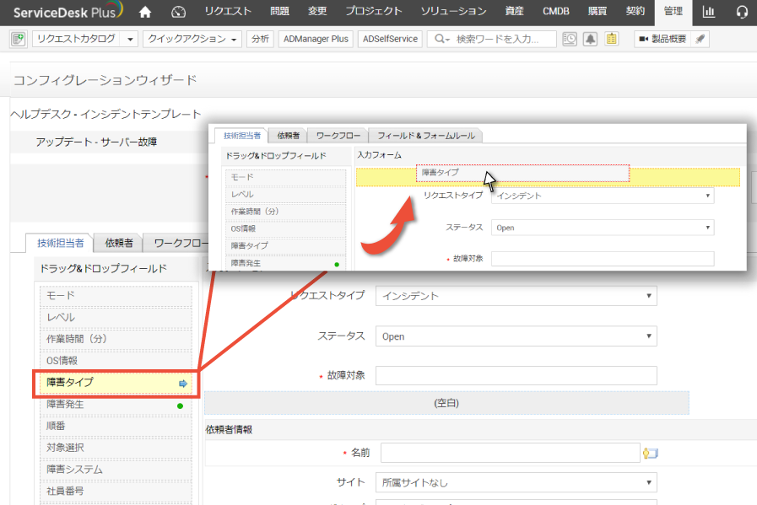Click the requester lookup icon beside 名前 field

650,453
